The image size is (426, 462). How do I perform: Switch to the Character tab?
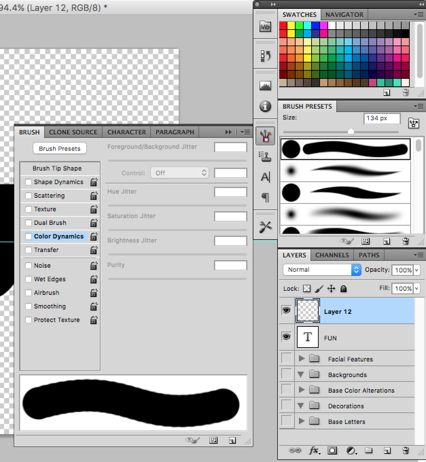[x=127, y=132]
